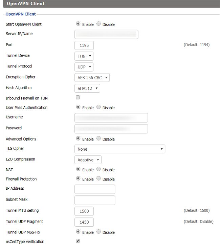Open the Hash Algorithm SHA512 dropdown
The height and width of the screenshot is (246, 220).
pos(87,88)
